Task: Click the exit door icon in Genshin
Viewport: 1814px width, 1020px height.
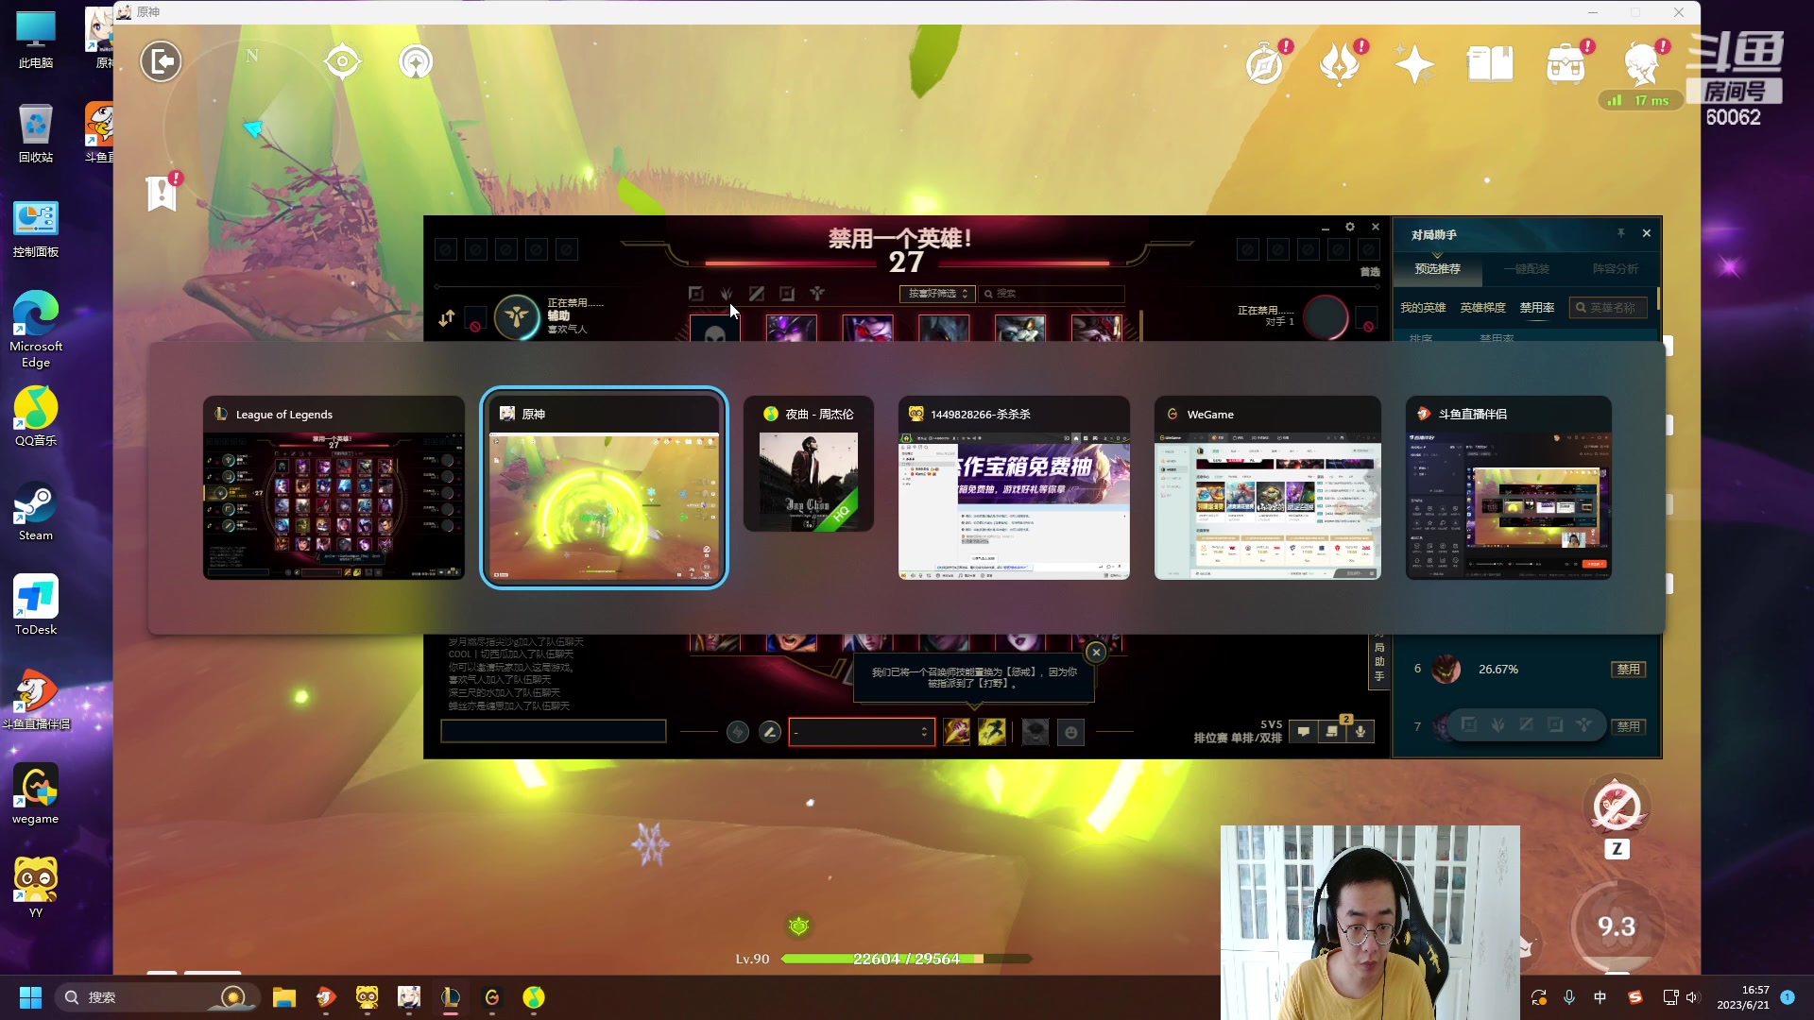Action: click(161, 62)
